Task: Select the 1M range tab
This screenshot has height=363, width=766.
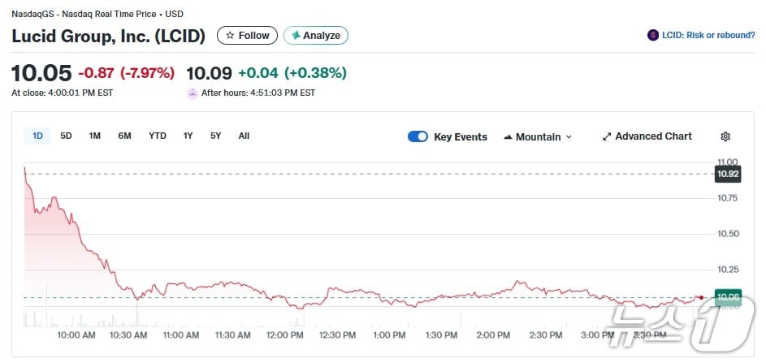Action: point(95,136)
